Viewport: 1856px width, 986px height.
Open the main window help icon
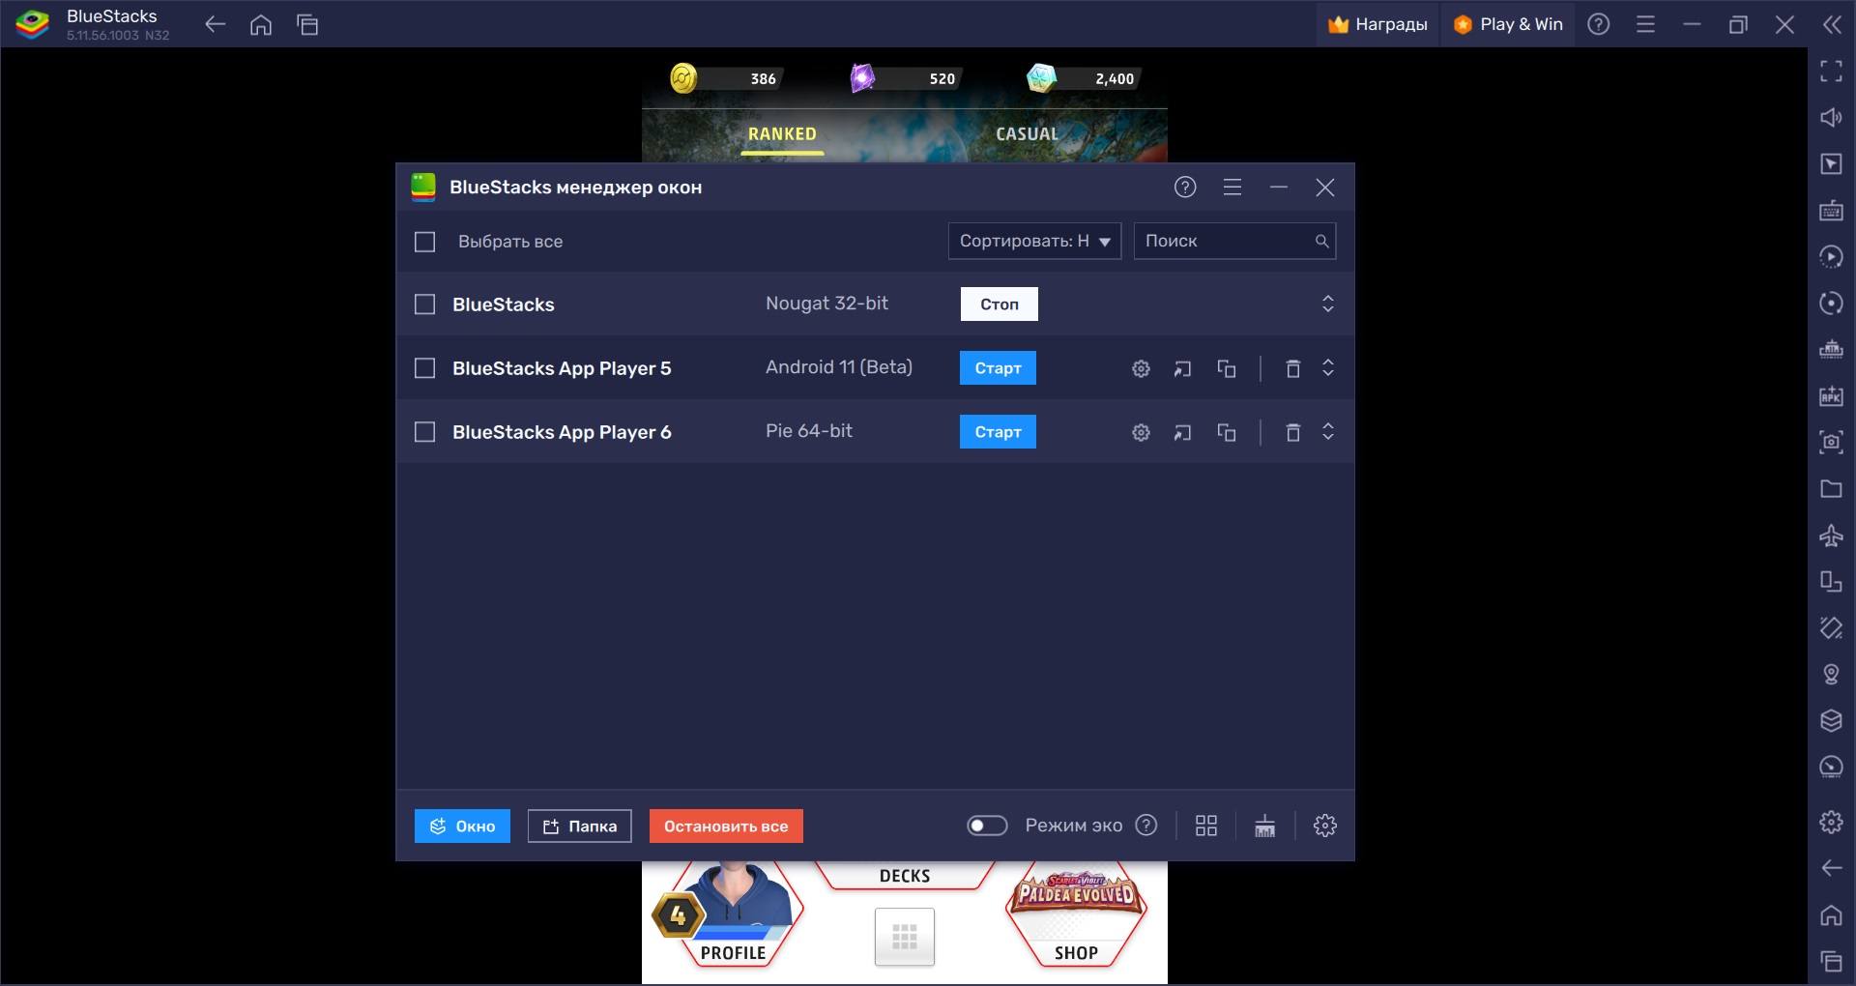pos(1599,25)
